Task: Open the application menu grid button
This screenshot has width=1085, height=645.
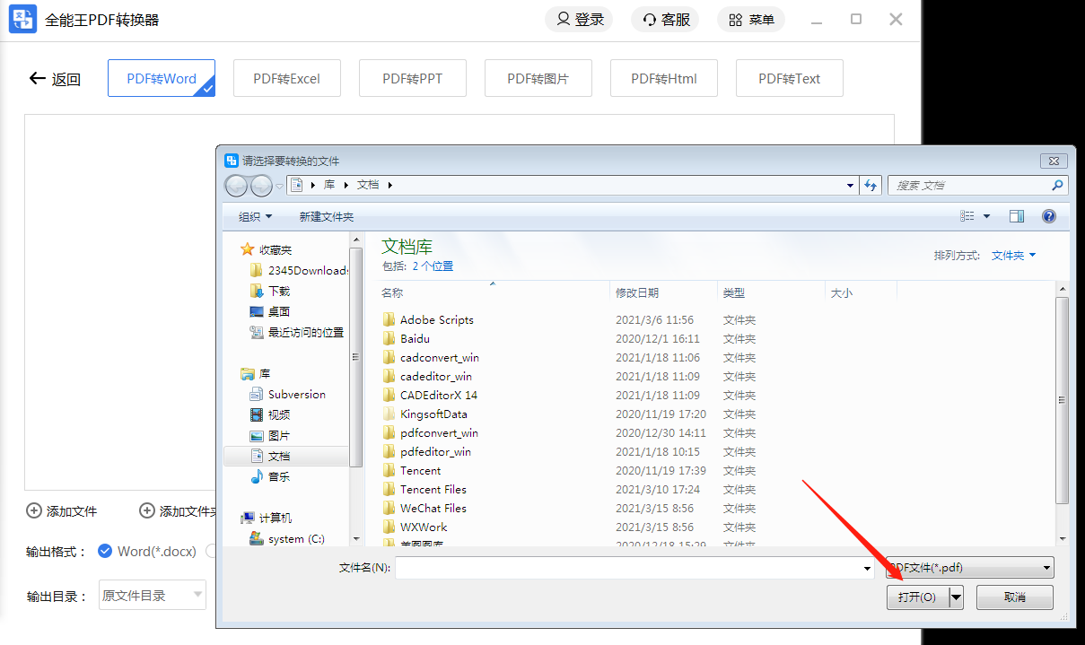Action: [751, 20]
